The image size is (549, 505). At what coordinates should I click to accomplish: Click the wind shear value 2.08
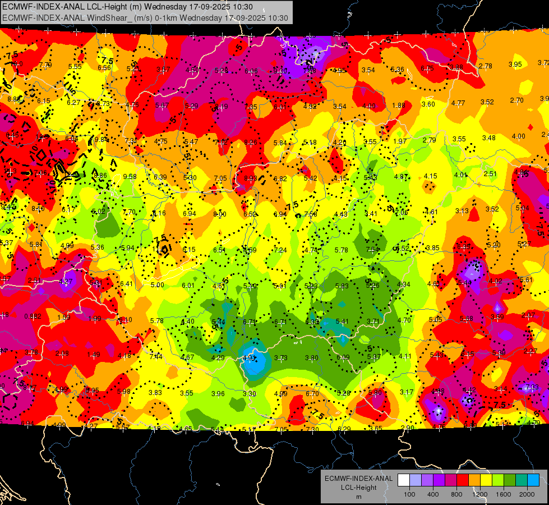tap(62, 353)
